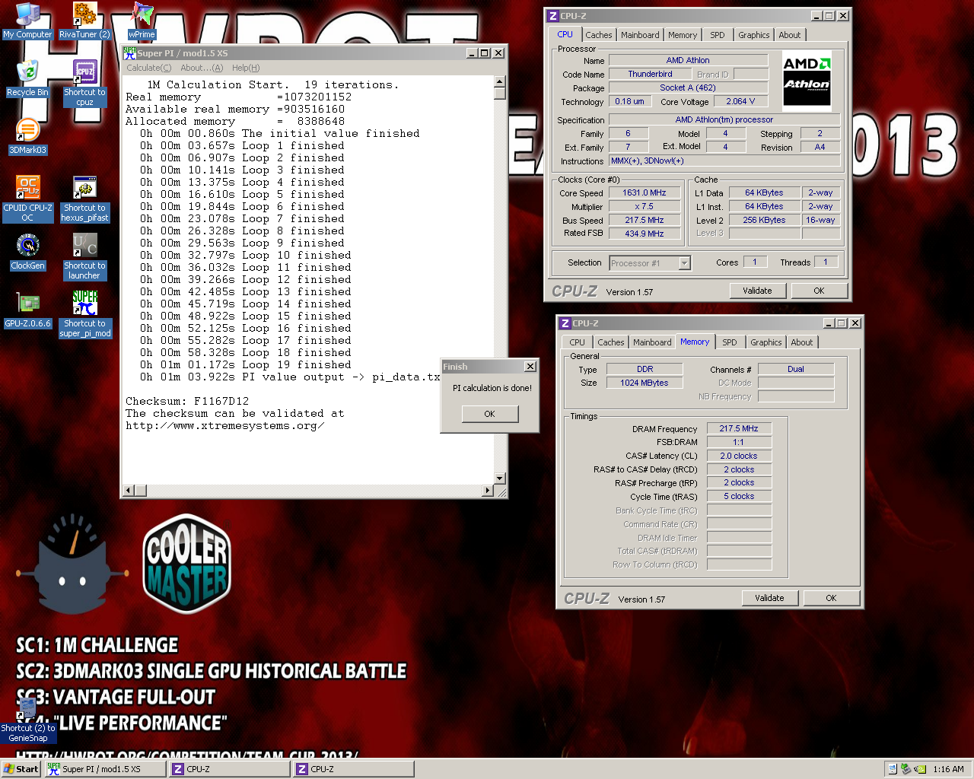Open About tab in top CPU-Z
The image size is (974, 779).
790,35
